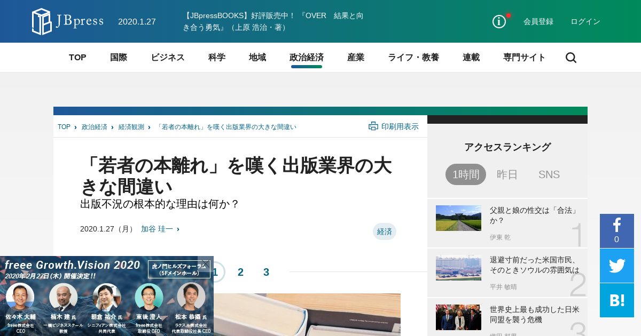Image resolution: width=641 pixels, height=336 pixels.
Task: Open the 産業 section
Action: (356, 58)
